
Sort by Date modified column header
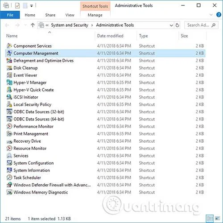(110, 36)
